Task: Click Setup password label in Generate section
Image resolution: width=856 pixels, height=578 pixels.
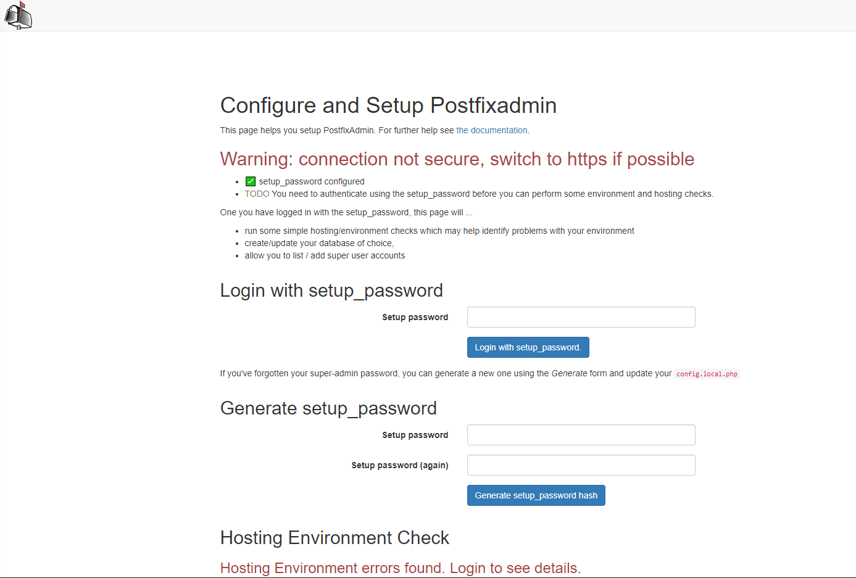Action: pos(415,435)
